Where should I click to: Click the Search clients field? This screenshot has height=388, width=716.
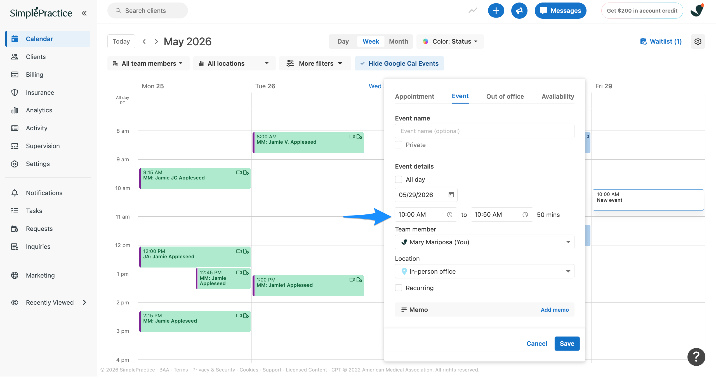coord(147,11)
